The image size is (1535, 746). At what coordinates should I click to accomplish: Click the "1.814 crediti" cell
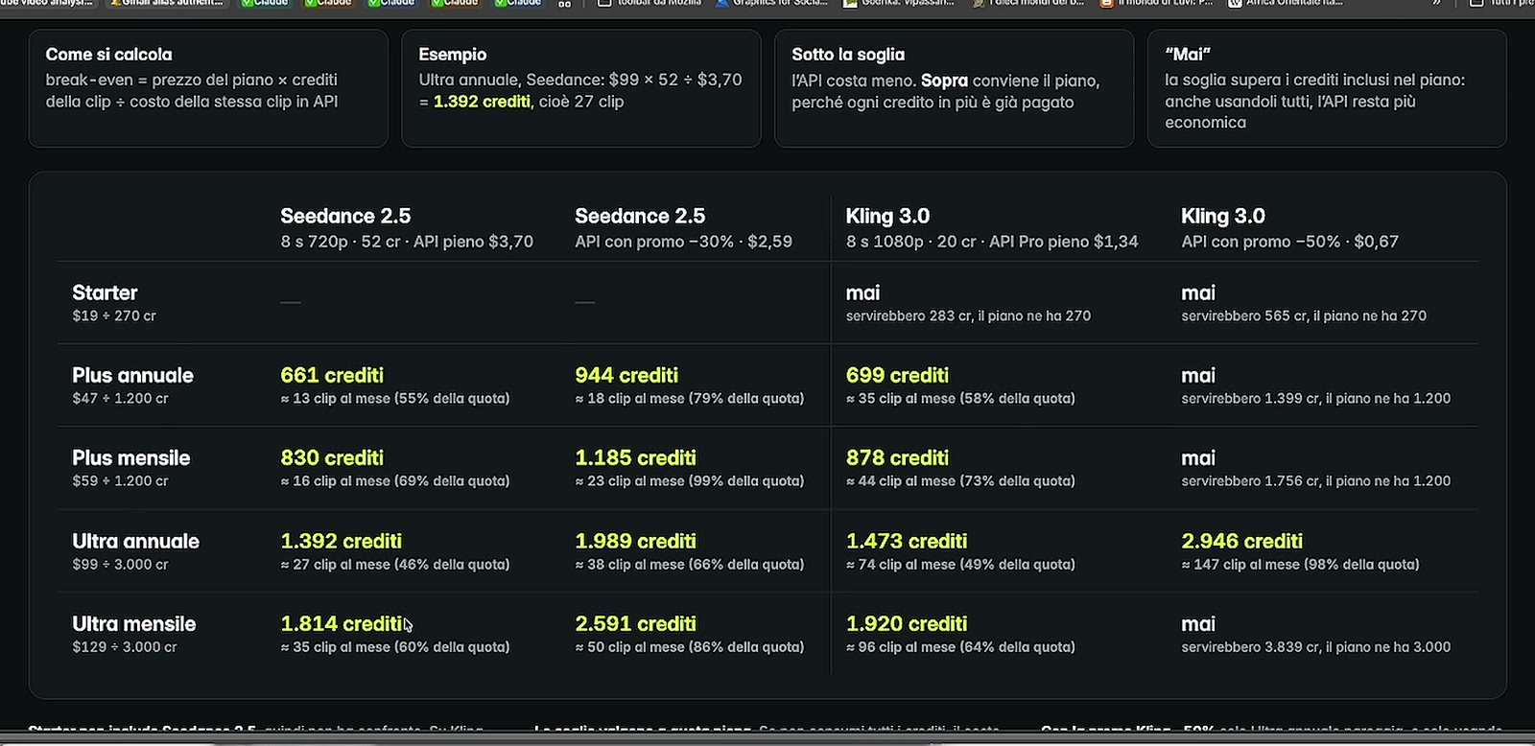[341, 624]
